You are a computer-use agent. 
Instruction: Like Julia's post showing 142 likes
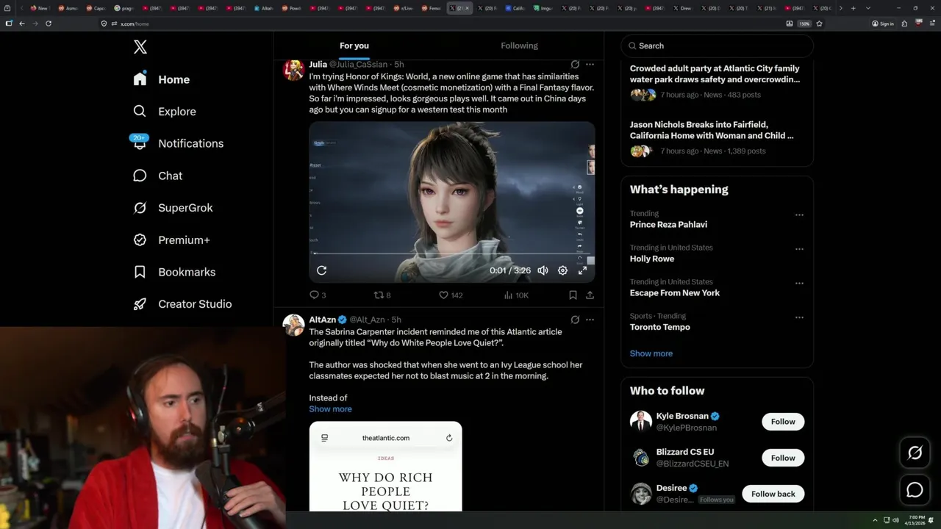(x=451, y=295)
